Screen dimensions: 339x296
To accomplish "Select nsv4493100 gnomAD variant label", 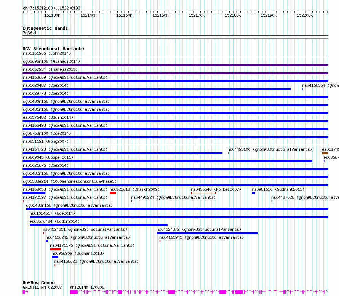I will point(270,149).
